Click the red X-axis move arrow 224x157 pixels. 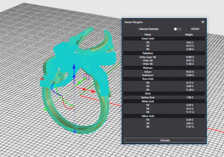coord(93,91)
